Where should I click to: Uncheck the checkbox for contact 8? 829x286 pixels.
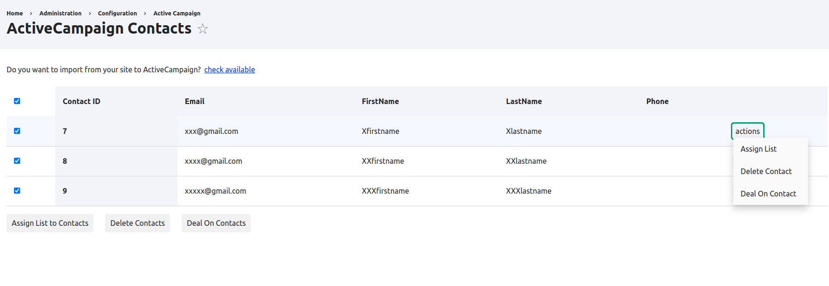pos(17,161)
